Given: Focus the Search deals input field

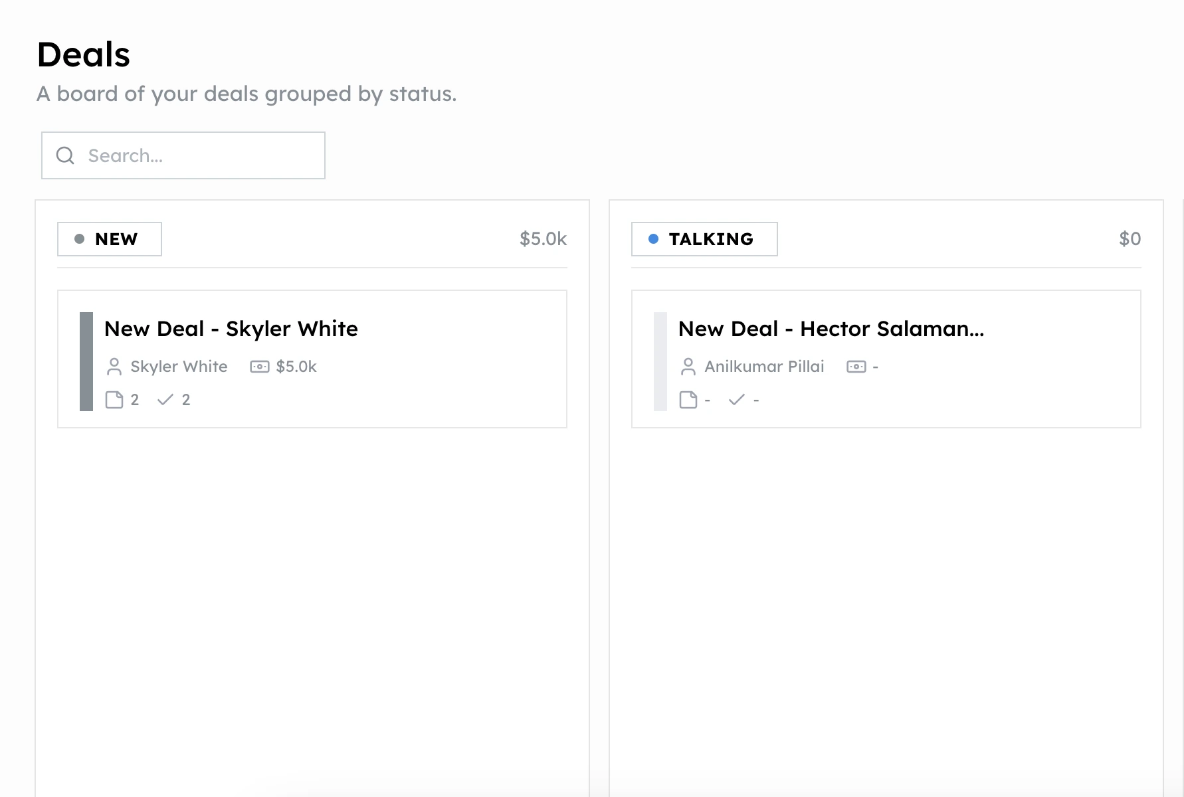Looking at the screenshot, I should 199,155.
